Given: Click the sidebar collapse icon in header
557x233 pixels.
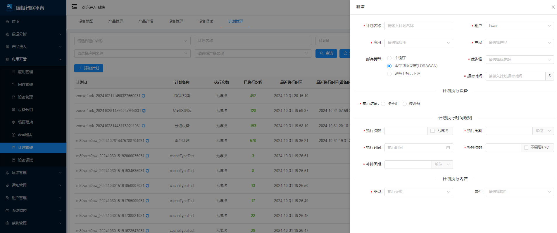Looking at the screenshot, I should 74,7.
